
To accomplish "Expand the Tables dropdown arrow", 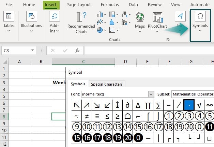I will click(9, 31).
